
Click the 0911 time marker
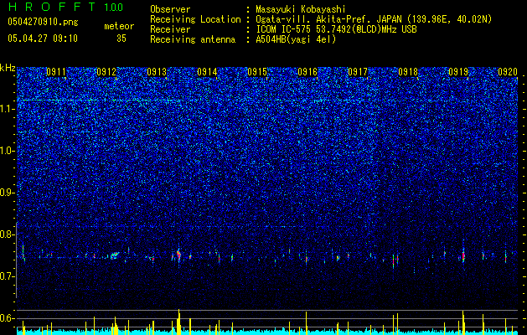(56, 72)
